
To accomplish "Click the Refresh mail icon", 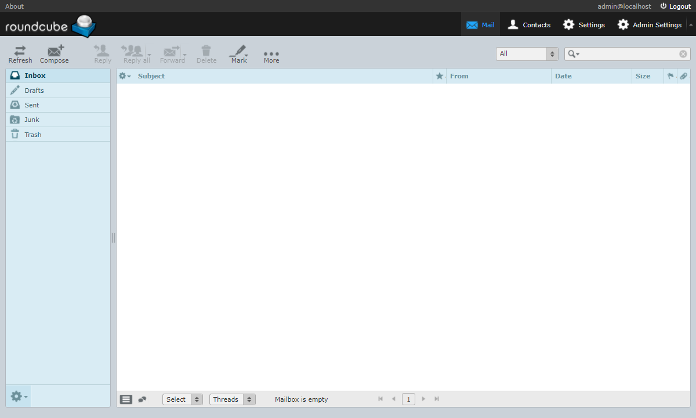I will (x=20, y=53).
